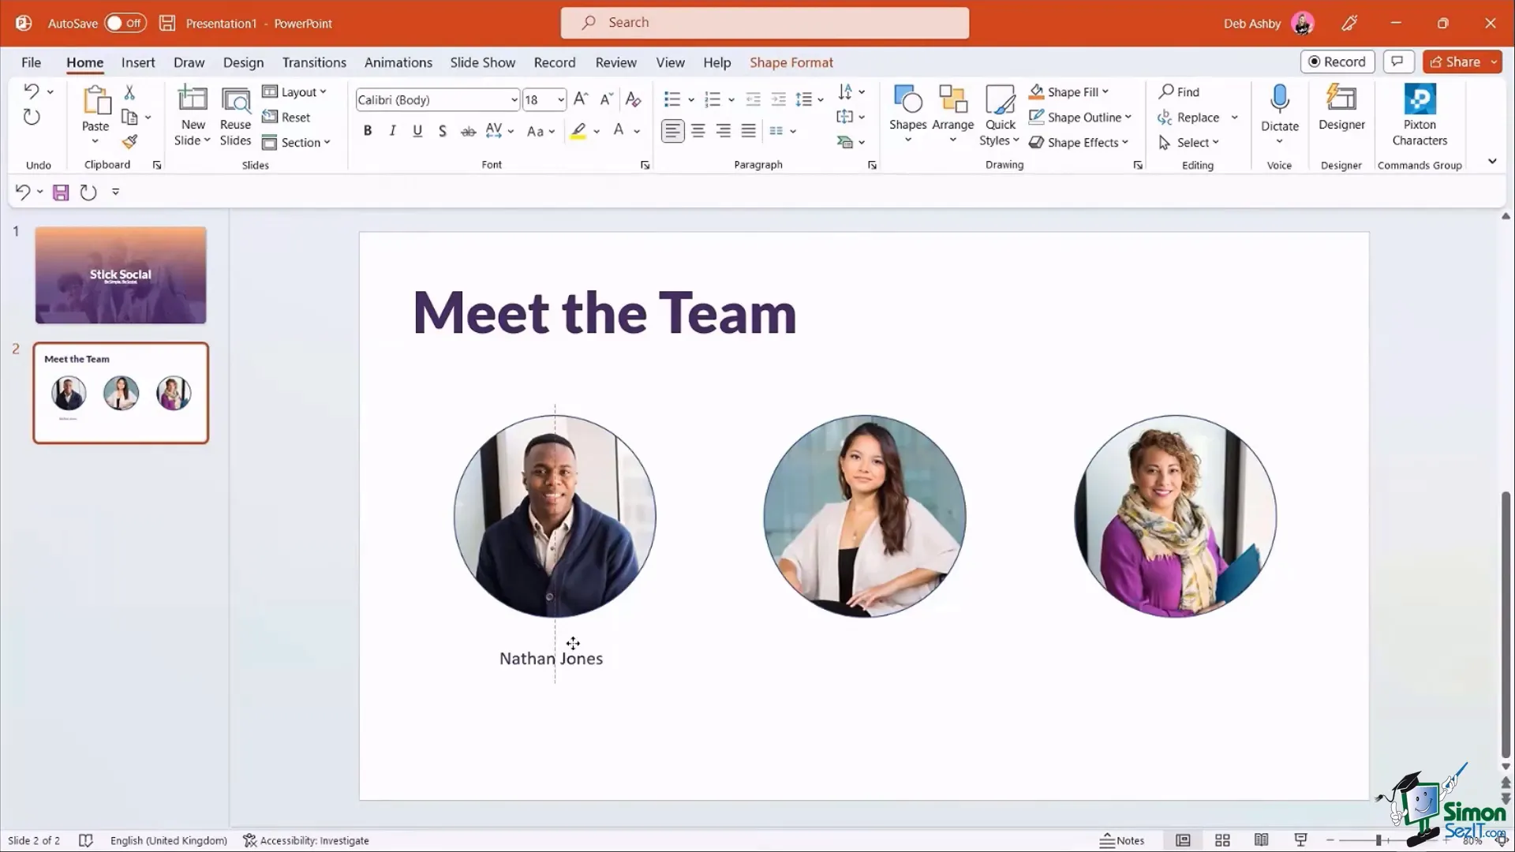The image size is (1515, 852).
Task: Switch to Shape Format tab
Action: [791, 62]
